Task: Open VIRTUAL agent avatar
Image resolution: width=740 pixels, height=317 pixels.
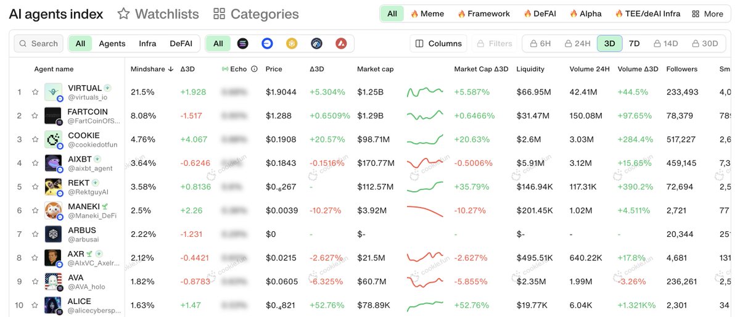Action: click(x=53, y=92)
